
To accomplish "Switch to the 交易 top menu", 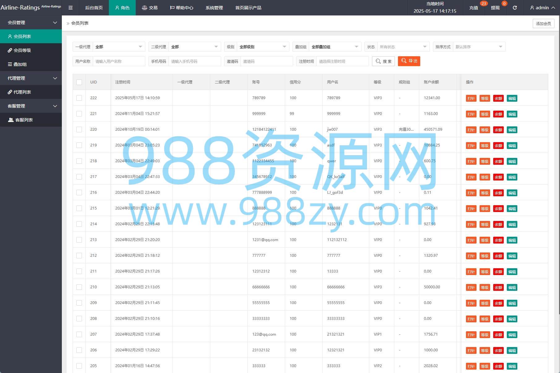I will click(150, 8).
